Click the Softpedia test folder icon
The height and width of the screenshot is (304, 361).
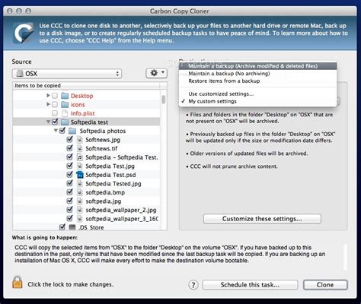coord(65,122)
